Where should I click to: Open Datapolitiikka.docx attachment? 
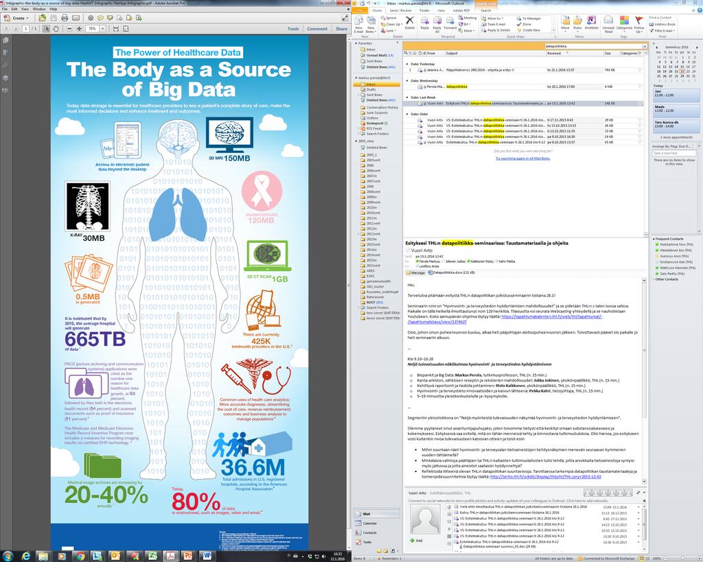point(451,272)
